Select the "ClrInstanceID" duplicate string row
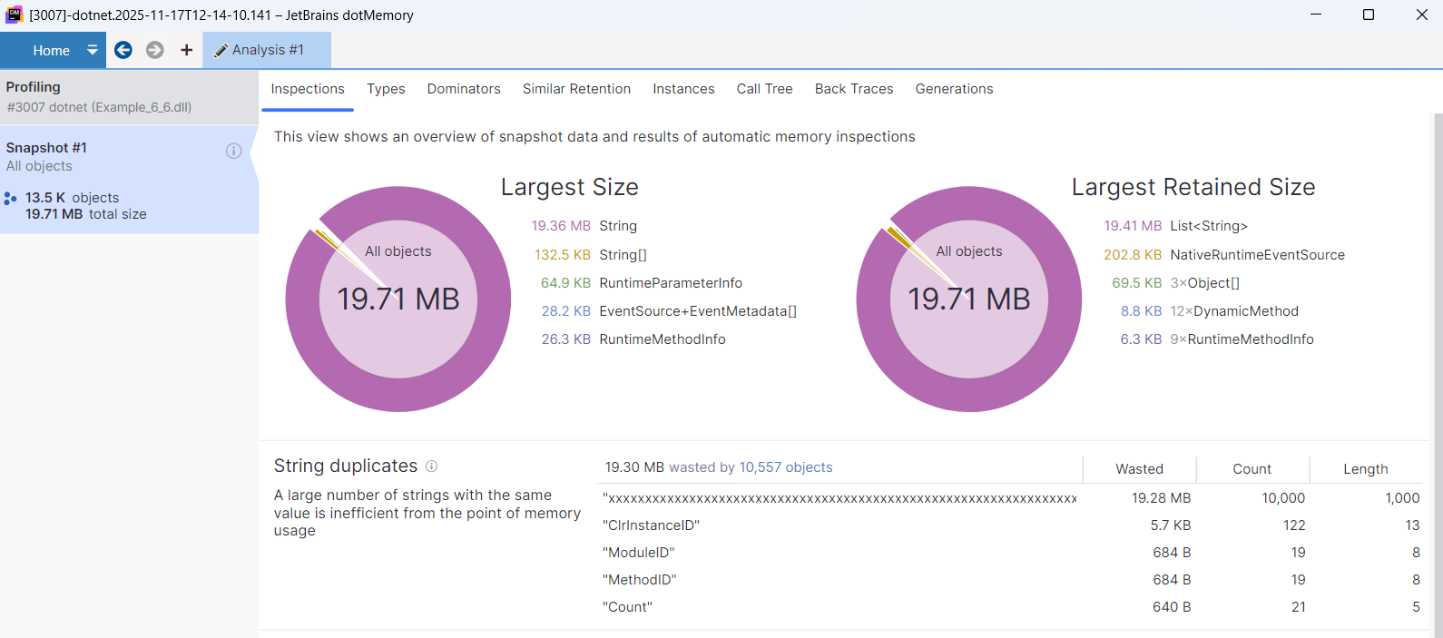Screen dimensions: 1443x638 [x=652, y=525]
